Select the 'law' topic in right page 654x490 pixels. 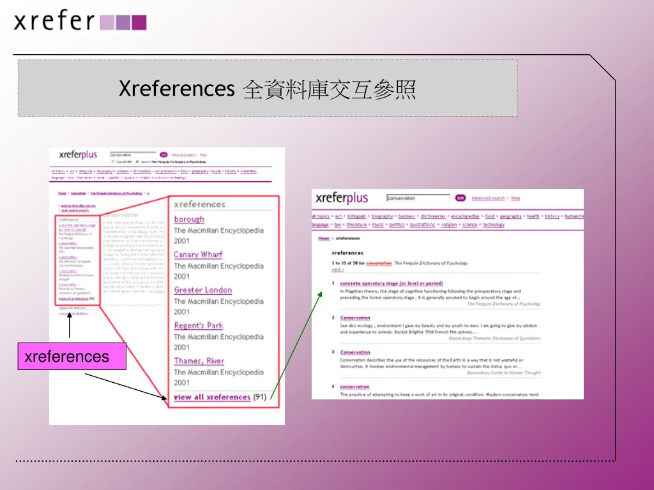[x=337, y=224]
